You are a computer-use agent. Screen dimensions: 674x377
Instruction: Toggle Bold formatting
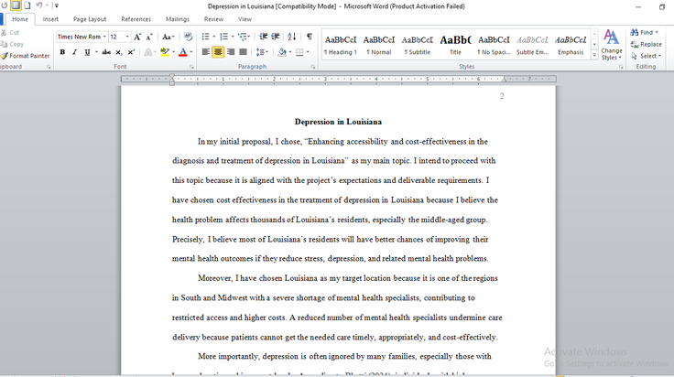pos(62,52)
